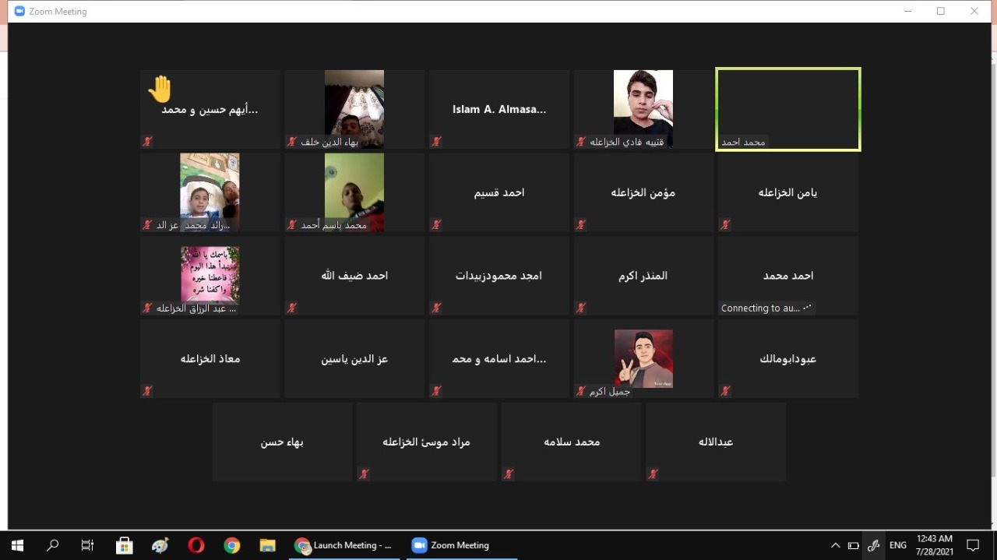997x560 pixels.
Task: Select the highlighted محمد احمد speaker tile
Action: tap(787, 108)
